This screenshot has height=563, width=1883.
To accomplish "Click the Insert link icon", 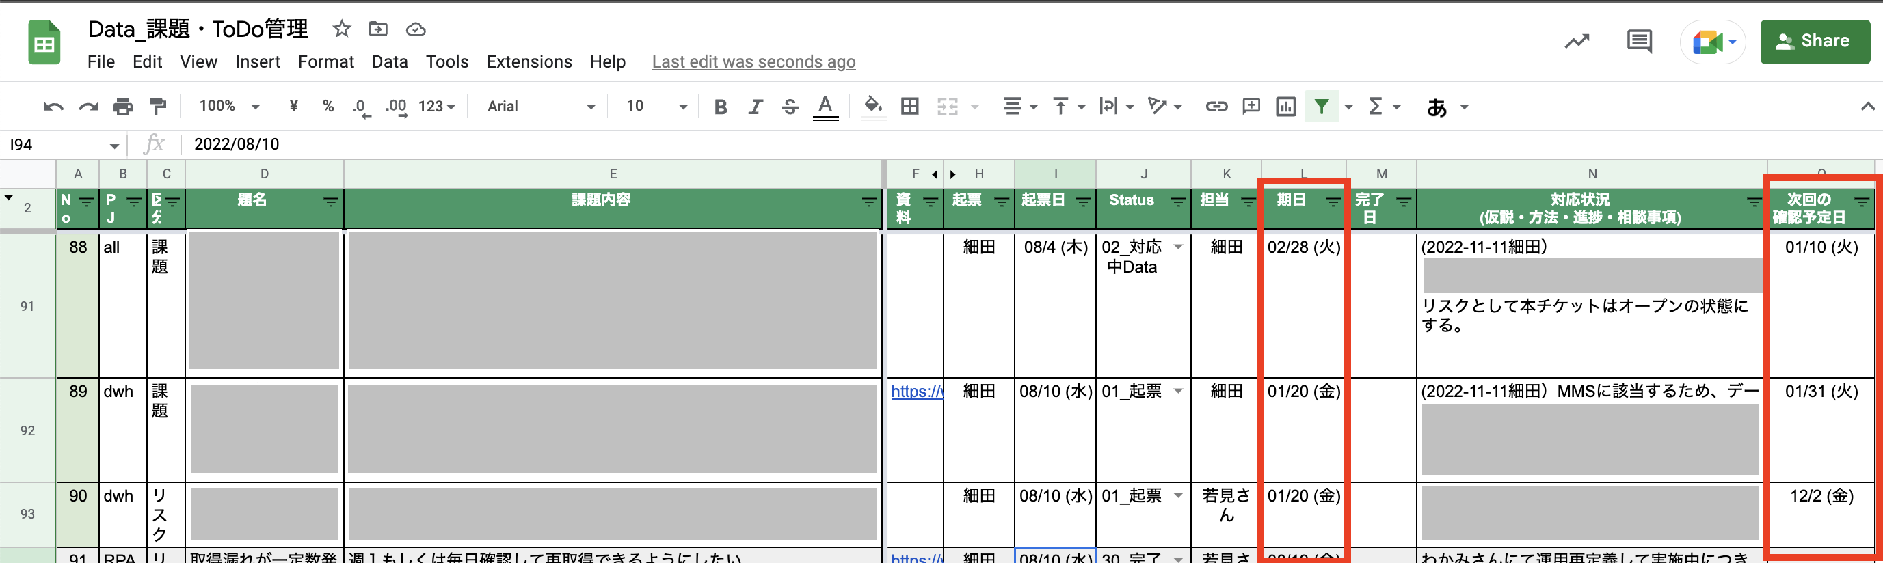I will 1216,107.
